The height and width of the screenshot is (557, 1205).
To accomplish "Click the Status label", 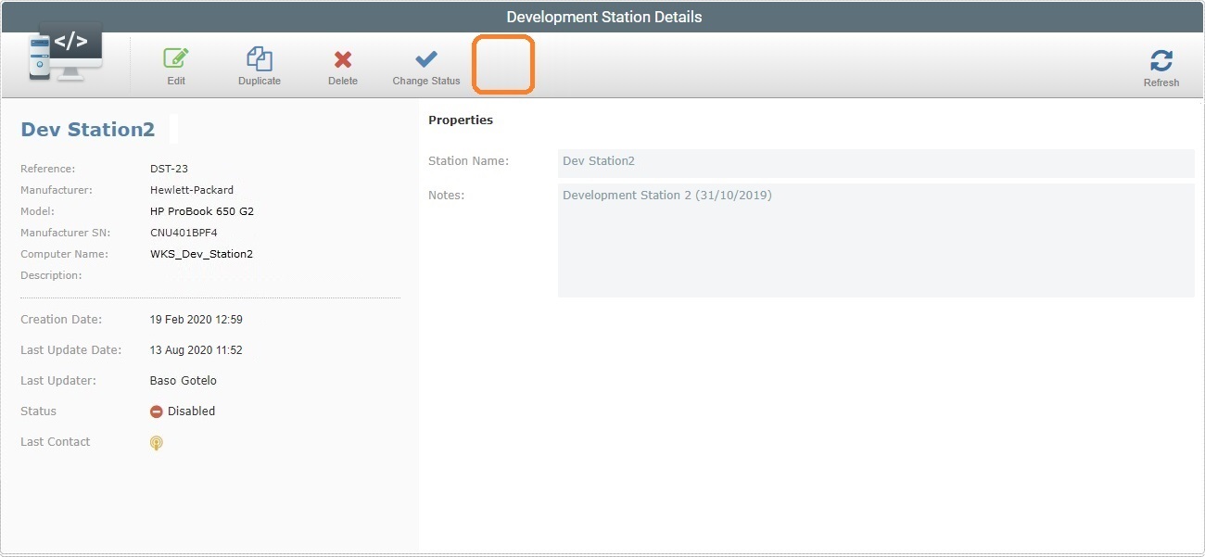I will click(x=39, y=411).
